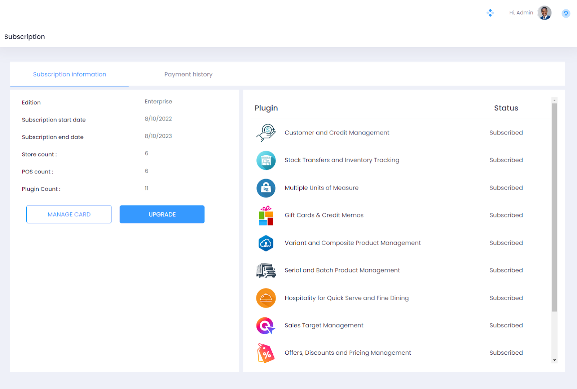Select the Subscription information tab
The width and height of the screenshot is (577, 389).
70,74
